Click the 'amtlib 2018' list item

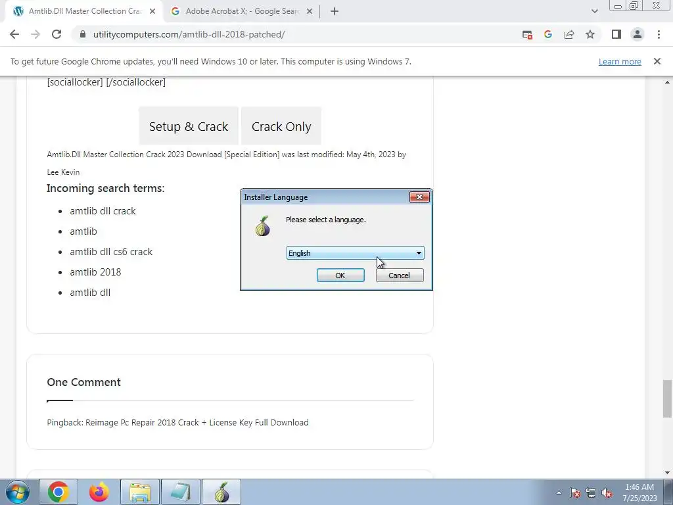coord(95,272)
